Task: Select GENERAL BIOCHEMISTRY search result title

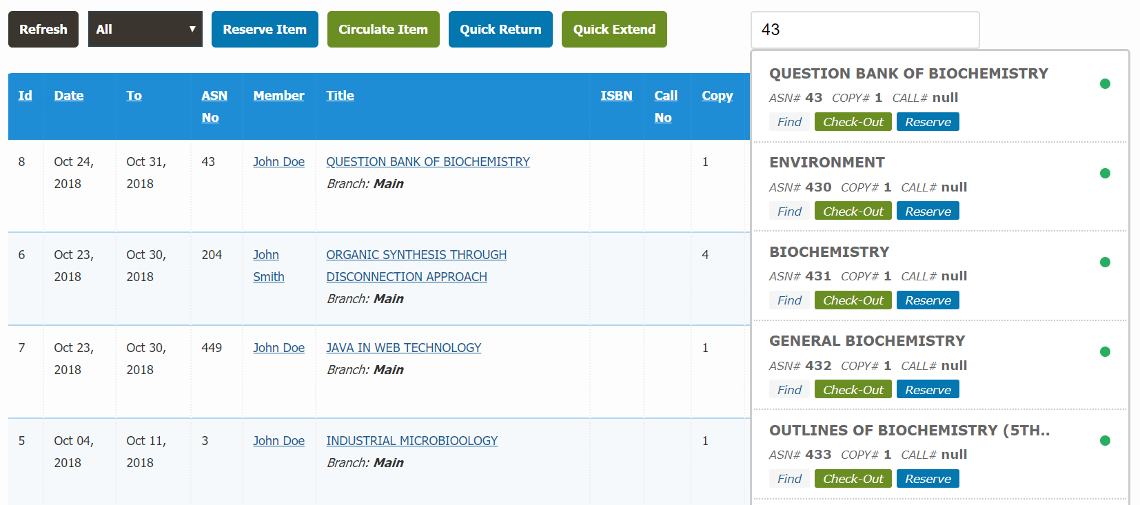Action: pos(867,341)
